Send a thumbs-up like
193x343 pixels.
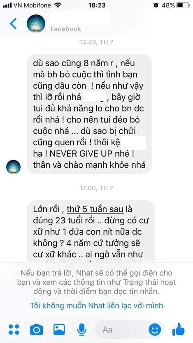(179, 329)
